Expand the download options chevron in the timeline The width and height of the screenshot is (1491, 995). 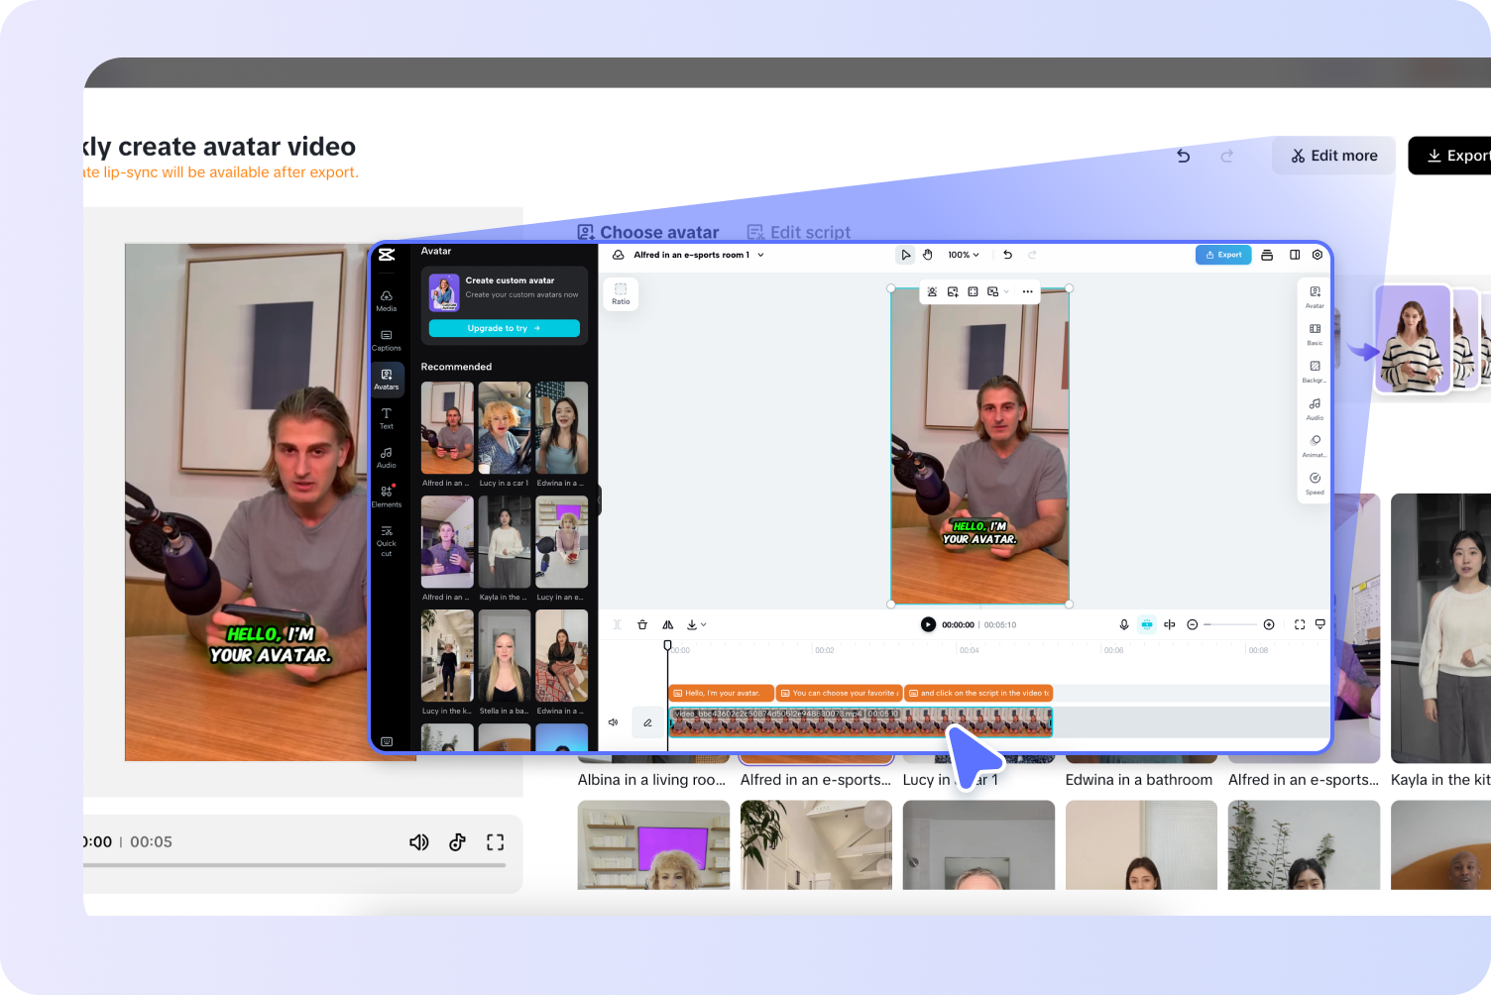pyautogui.click(x=704, y=624)
